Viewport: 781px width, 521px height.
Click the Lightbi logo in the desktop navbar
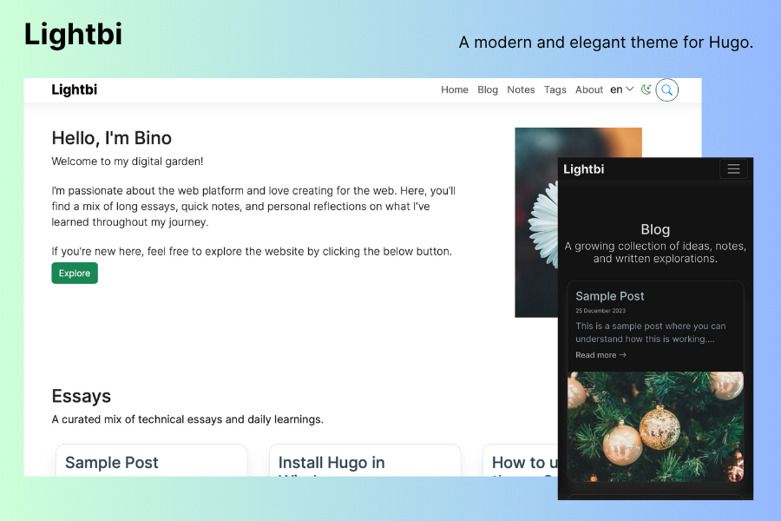click(75, 89)
